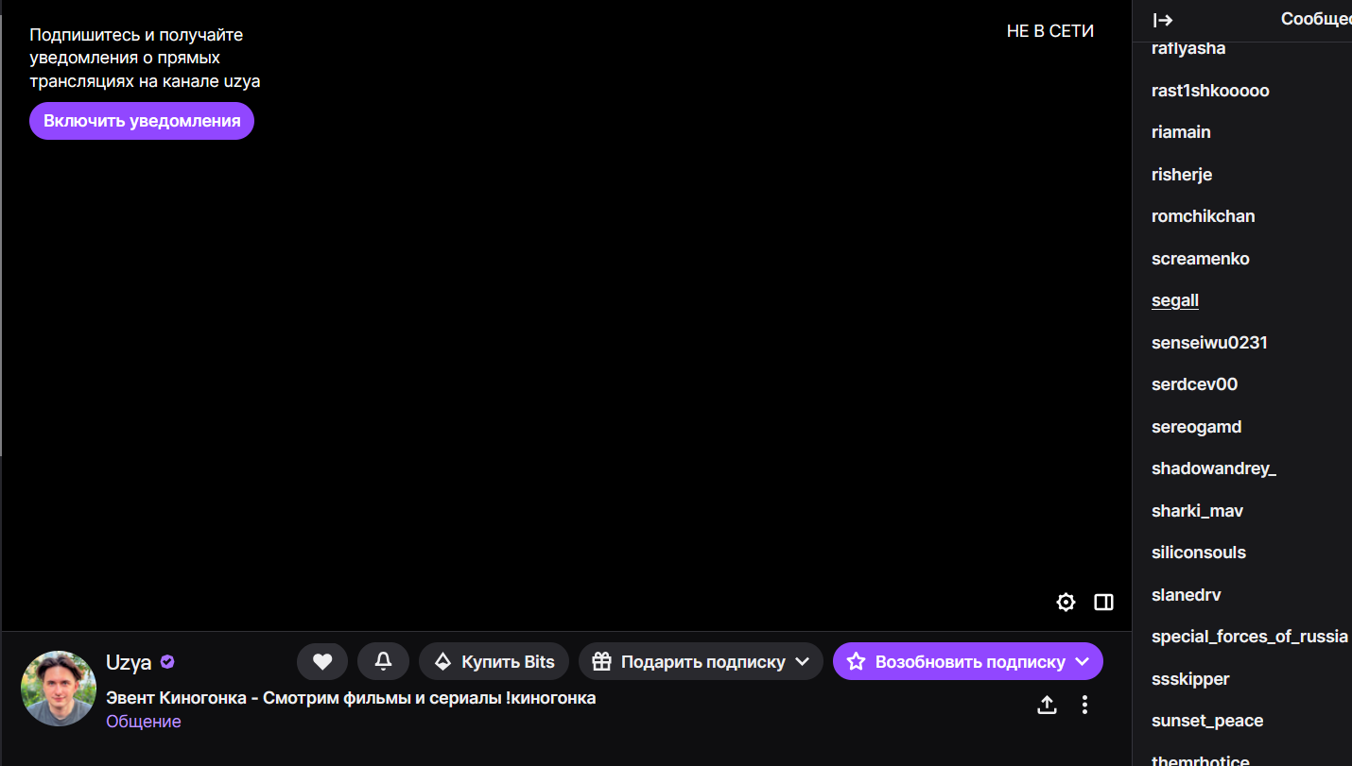Click the Купить Bits button
Viewport: 1352px width, 766px height.
tap(494, 662)
